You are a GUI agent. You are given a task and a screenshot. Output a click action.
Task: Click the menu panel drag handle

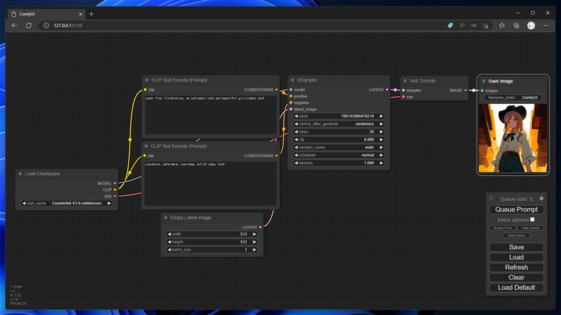[491, 199]
